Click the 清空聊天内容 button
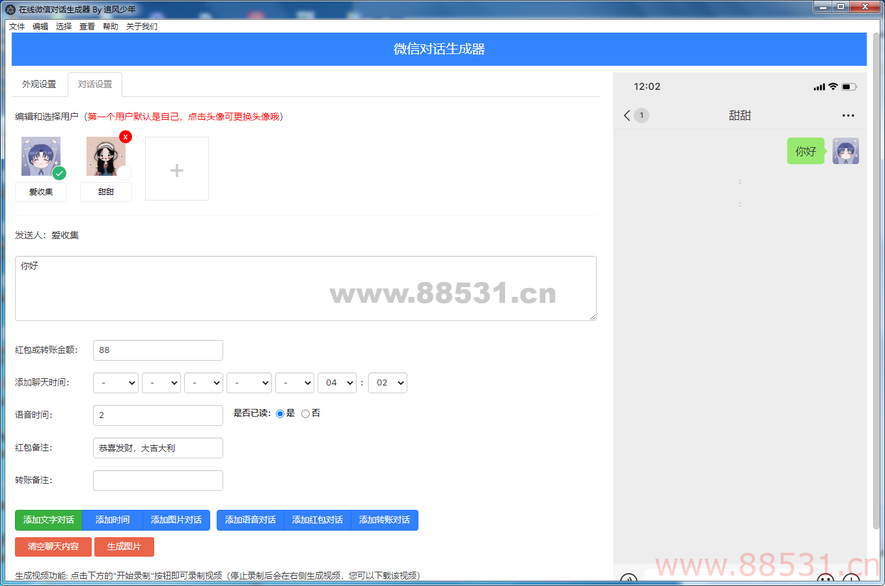885x586 pixels. tap(53, 547)
